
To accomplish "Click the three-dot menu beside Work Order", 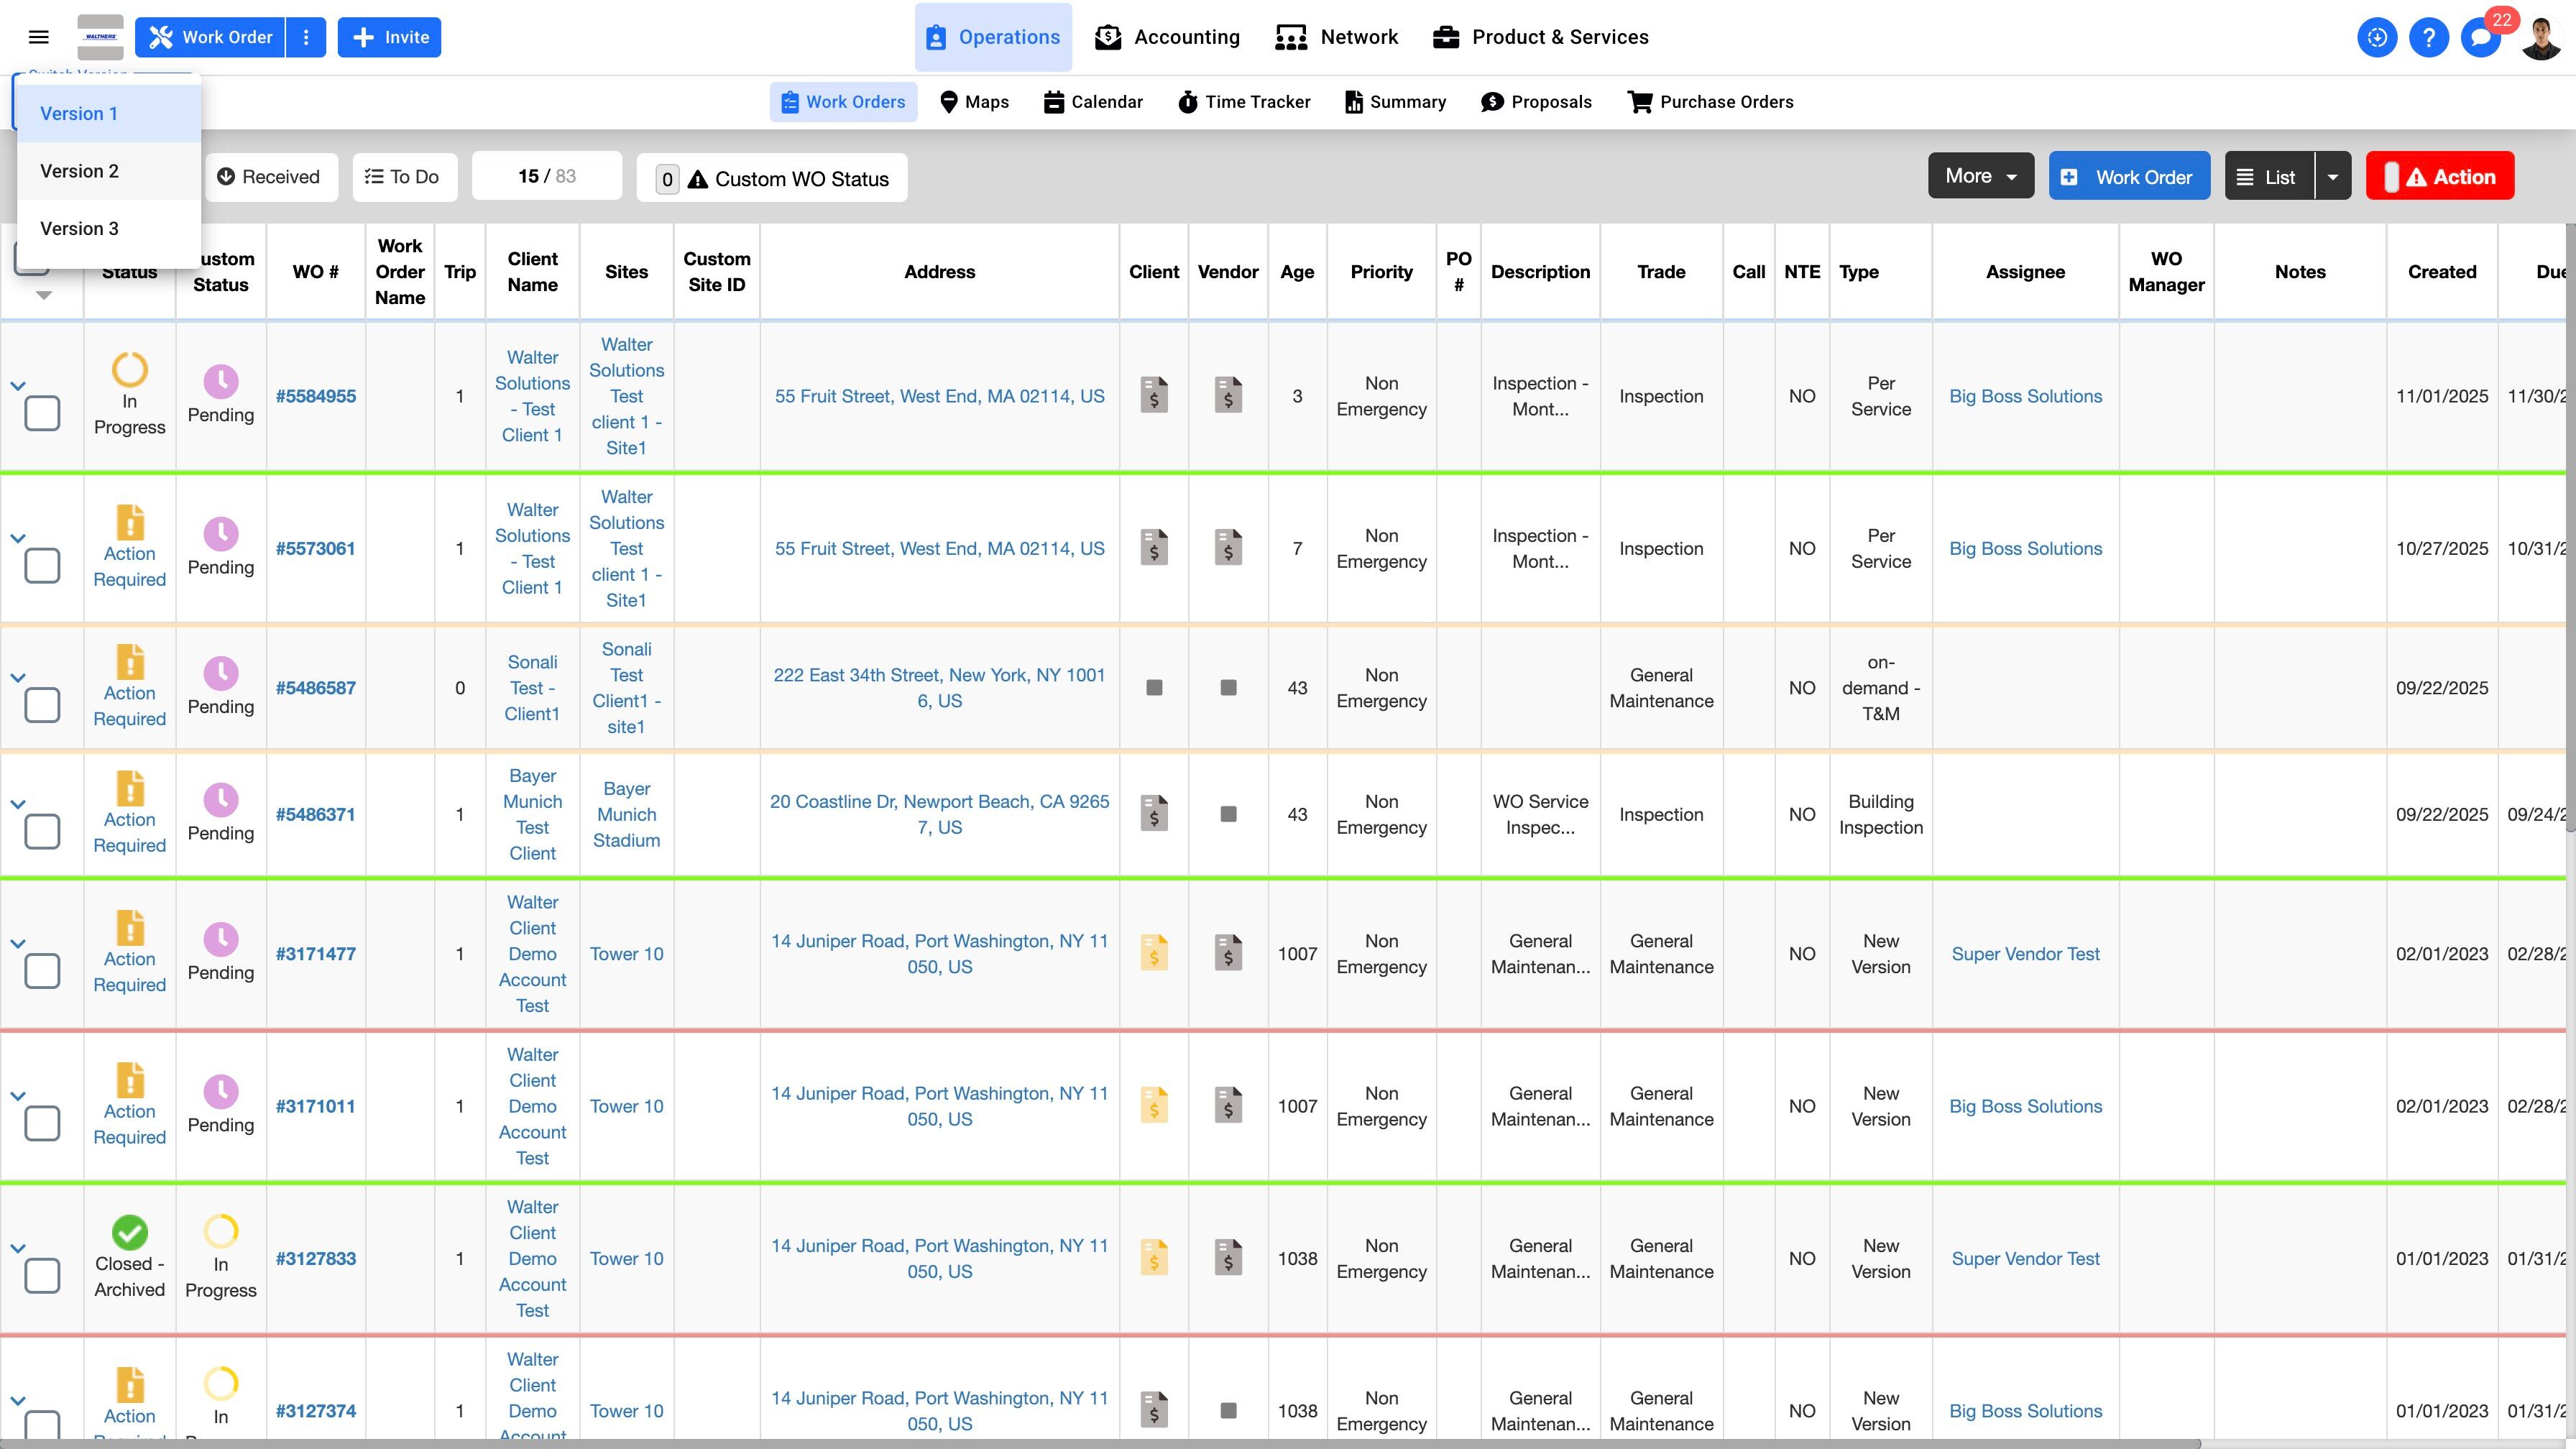I will tap(306, 37).
